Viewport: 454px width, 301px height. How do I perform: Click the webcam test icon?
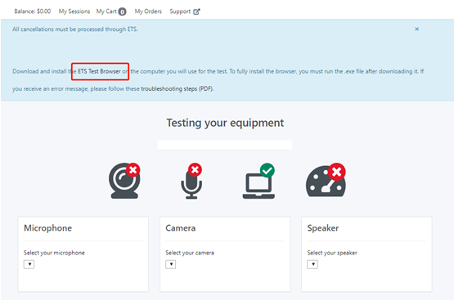pos(124,181)
